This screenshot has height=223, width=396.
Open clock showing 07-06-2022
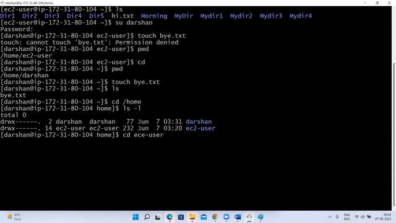point(383,217)
